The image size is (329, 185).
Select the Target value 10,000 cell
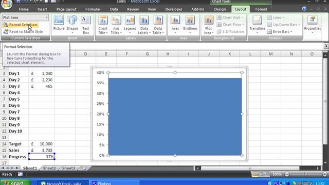tap(42, 144)
